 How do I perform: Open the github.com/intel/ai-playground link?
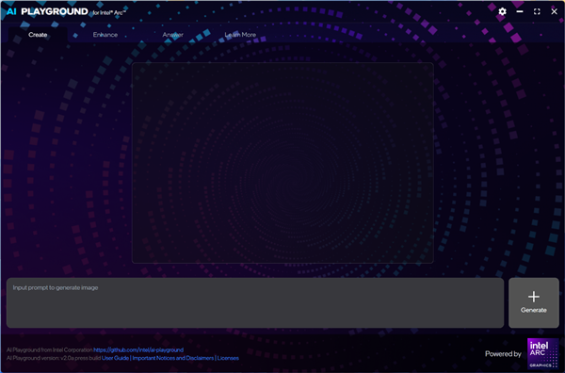tap(138, 350)
